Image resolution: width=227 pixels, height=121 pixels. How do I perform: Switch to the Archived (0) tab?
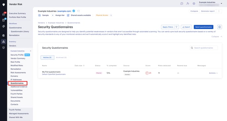point(61,57)
